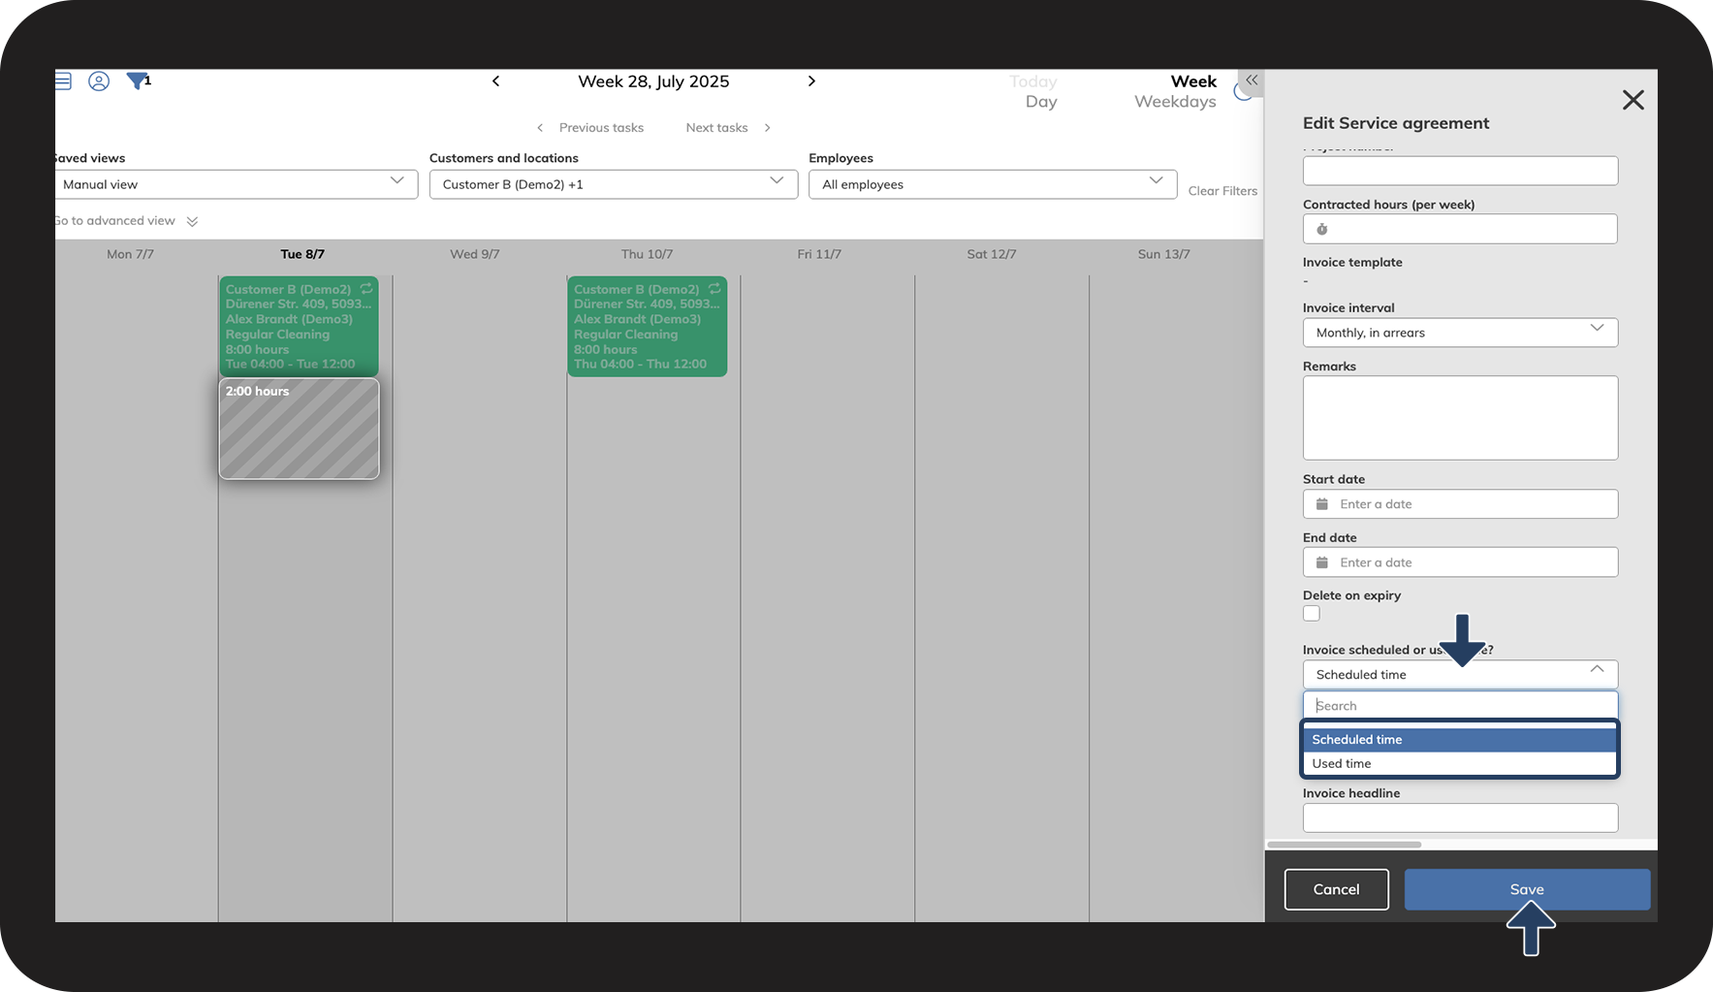The image size is (1713, 992).
Task: Expand the Customers and locations dropdown
Action: click(x=614, y=184)
